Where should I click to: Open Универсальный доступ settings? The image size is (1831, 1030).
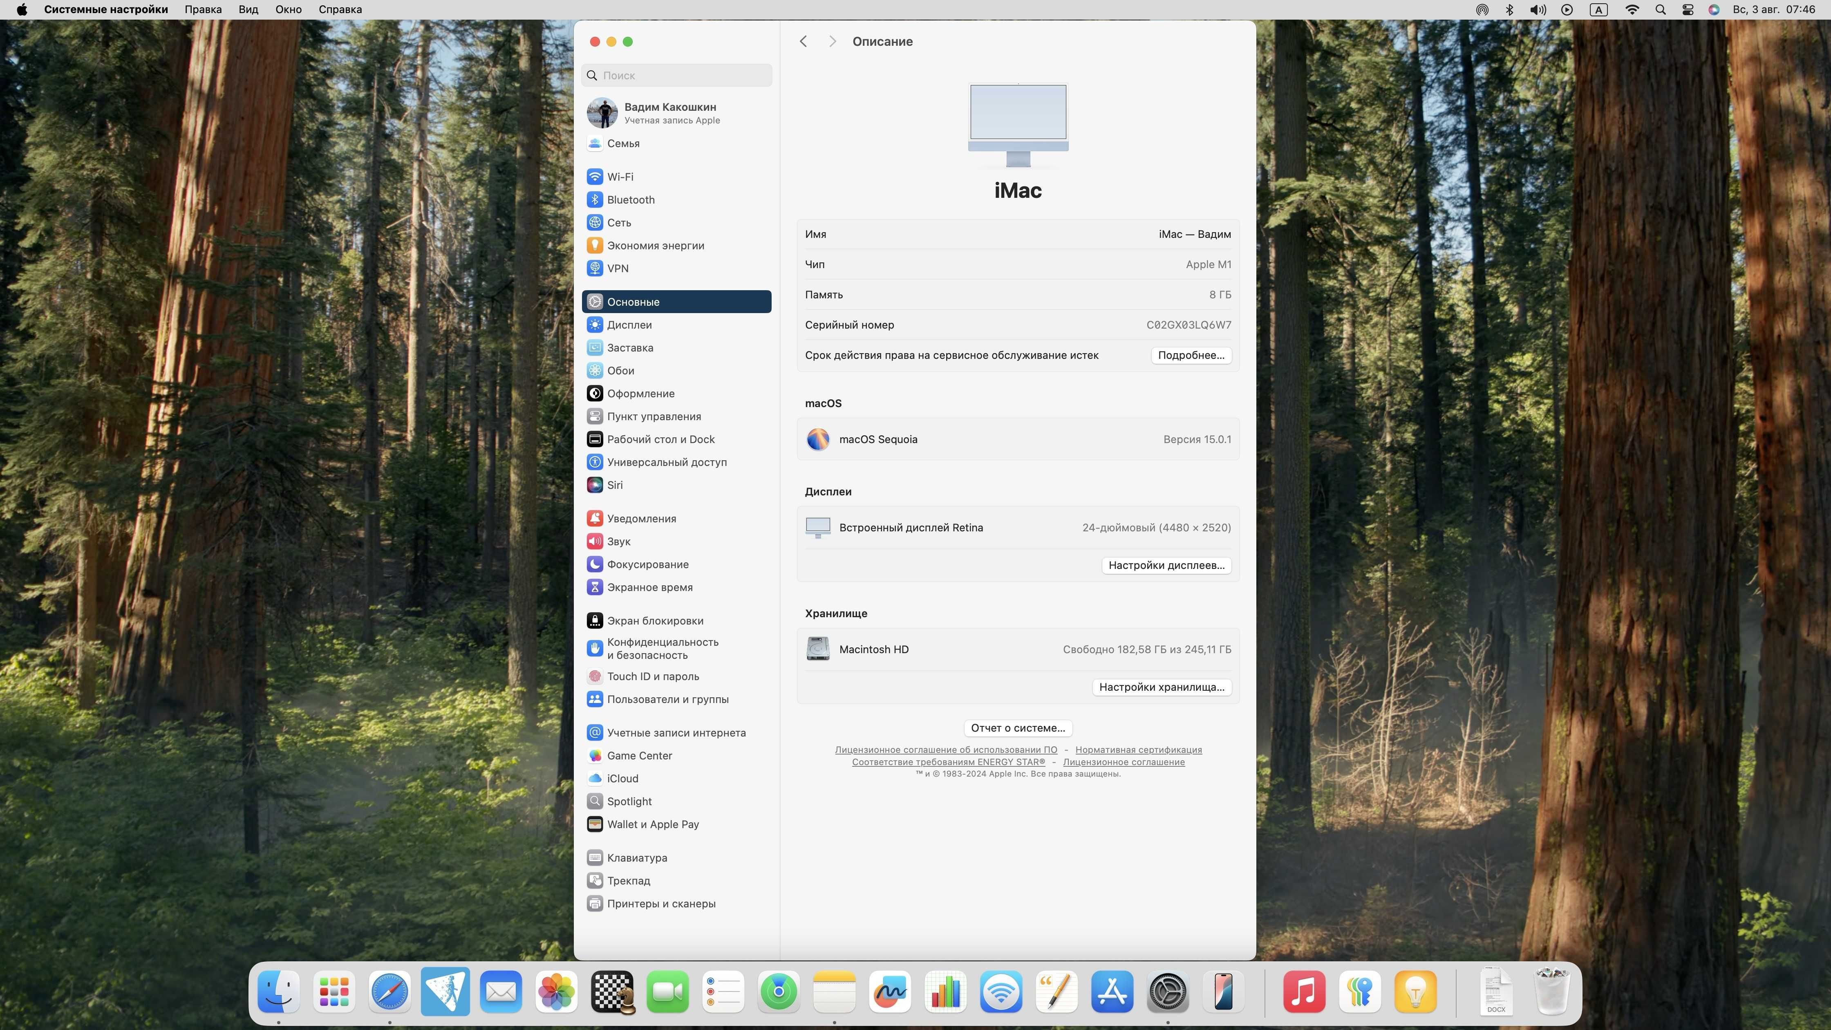point(676,462)
